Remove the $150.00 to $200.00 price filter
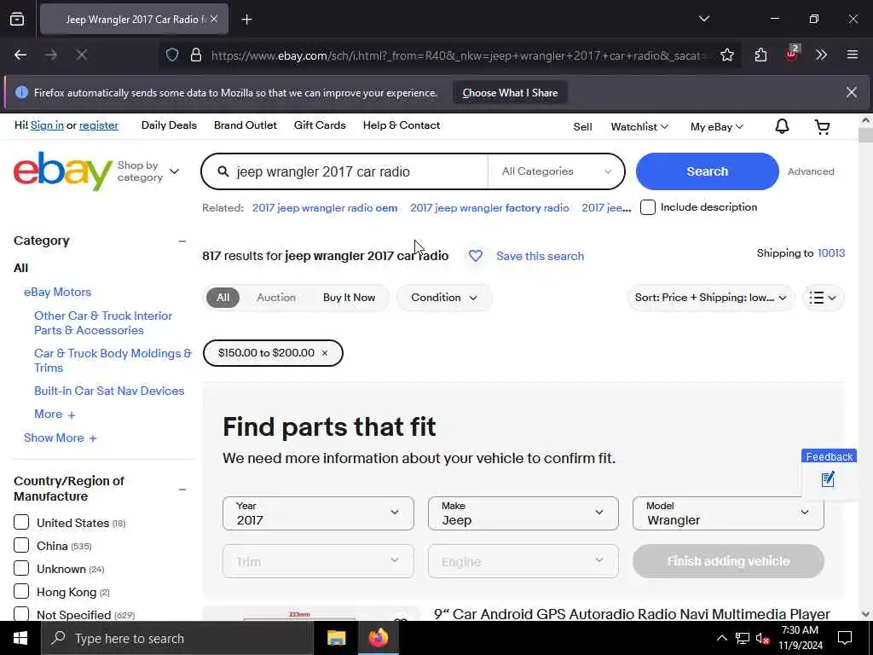Viewport: 873px width, 655px height. coord(325,353)
